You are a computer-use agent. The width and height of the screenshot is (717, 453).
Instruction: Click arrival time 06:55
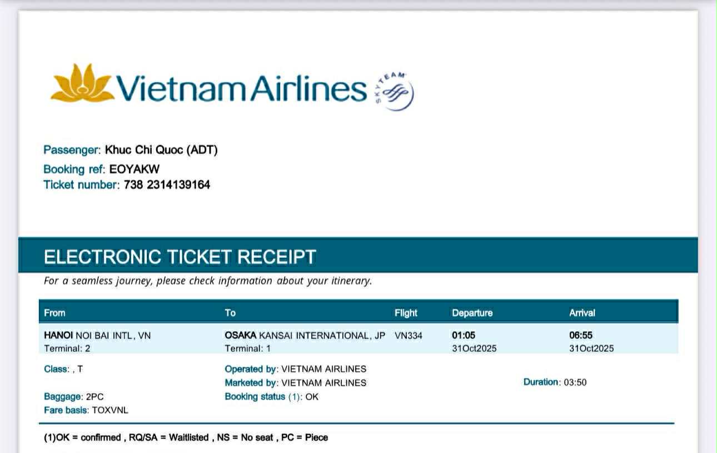pos(581,336)
